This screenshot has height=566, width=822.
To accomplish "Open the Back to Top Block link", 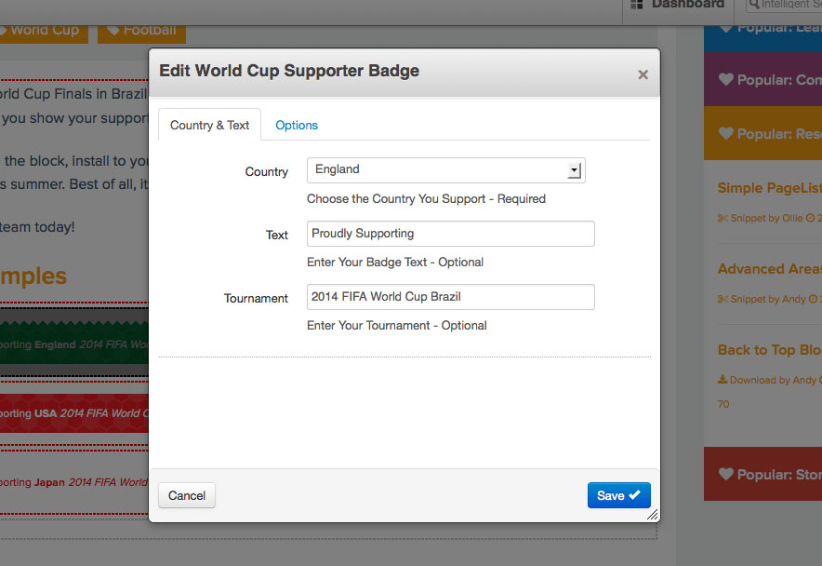I will point(770,350).
